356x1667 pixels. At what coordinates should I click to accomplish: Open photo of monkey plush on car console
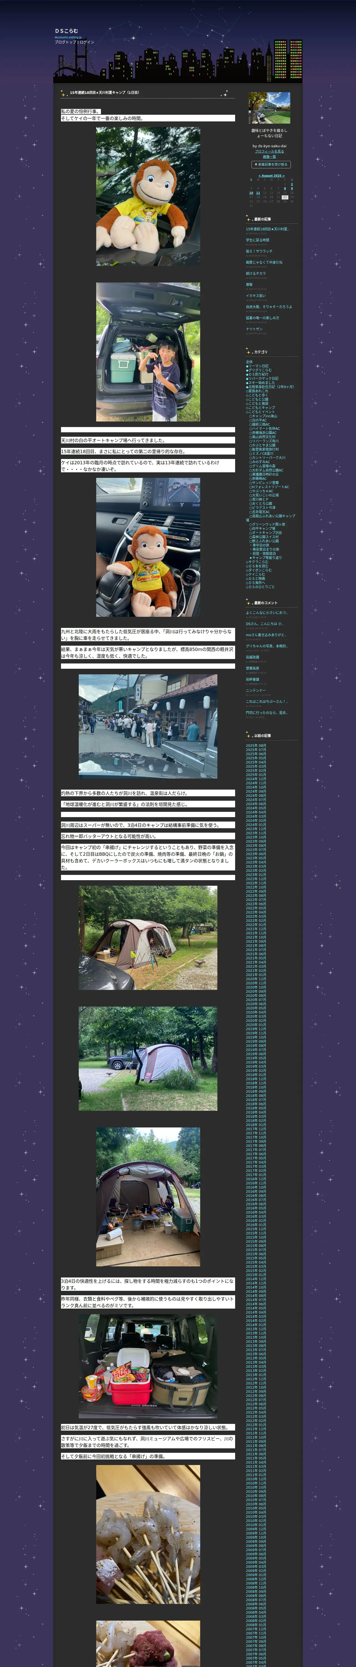(x=148, y=547)
